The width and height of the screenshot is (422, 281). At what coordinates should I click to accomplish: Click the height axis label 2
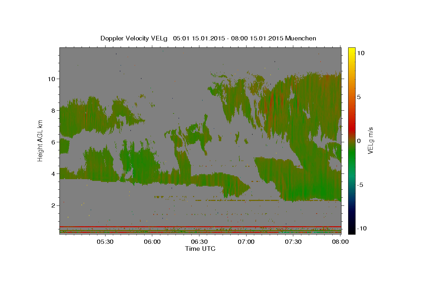pyautogui.click(x=53, y=205)
